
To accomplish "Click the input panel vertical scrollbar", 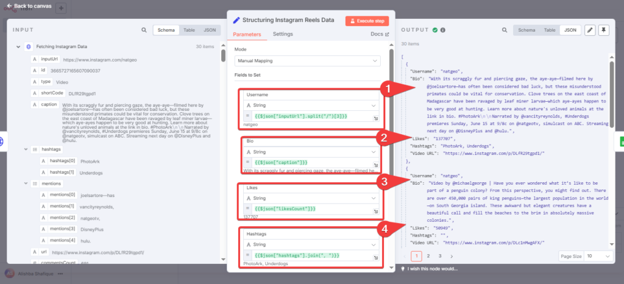I will click(223, 55).
